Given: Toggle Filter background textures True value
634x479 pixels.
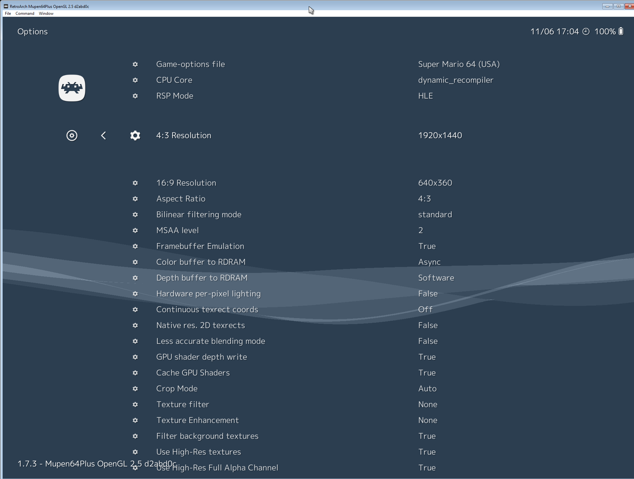Looking at the screenshot, I should click(427, 436).
